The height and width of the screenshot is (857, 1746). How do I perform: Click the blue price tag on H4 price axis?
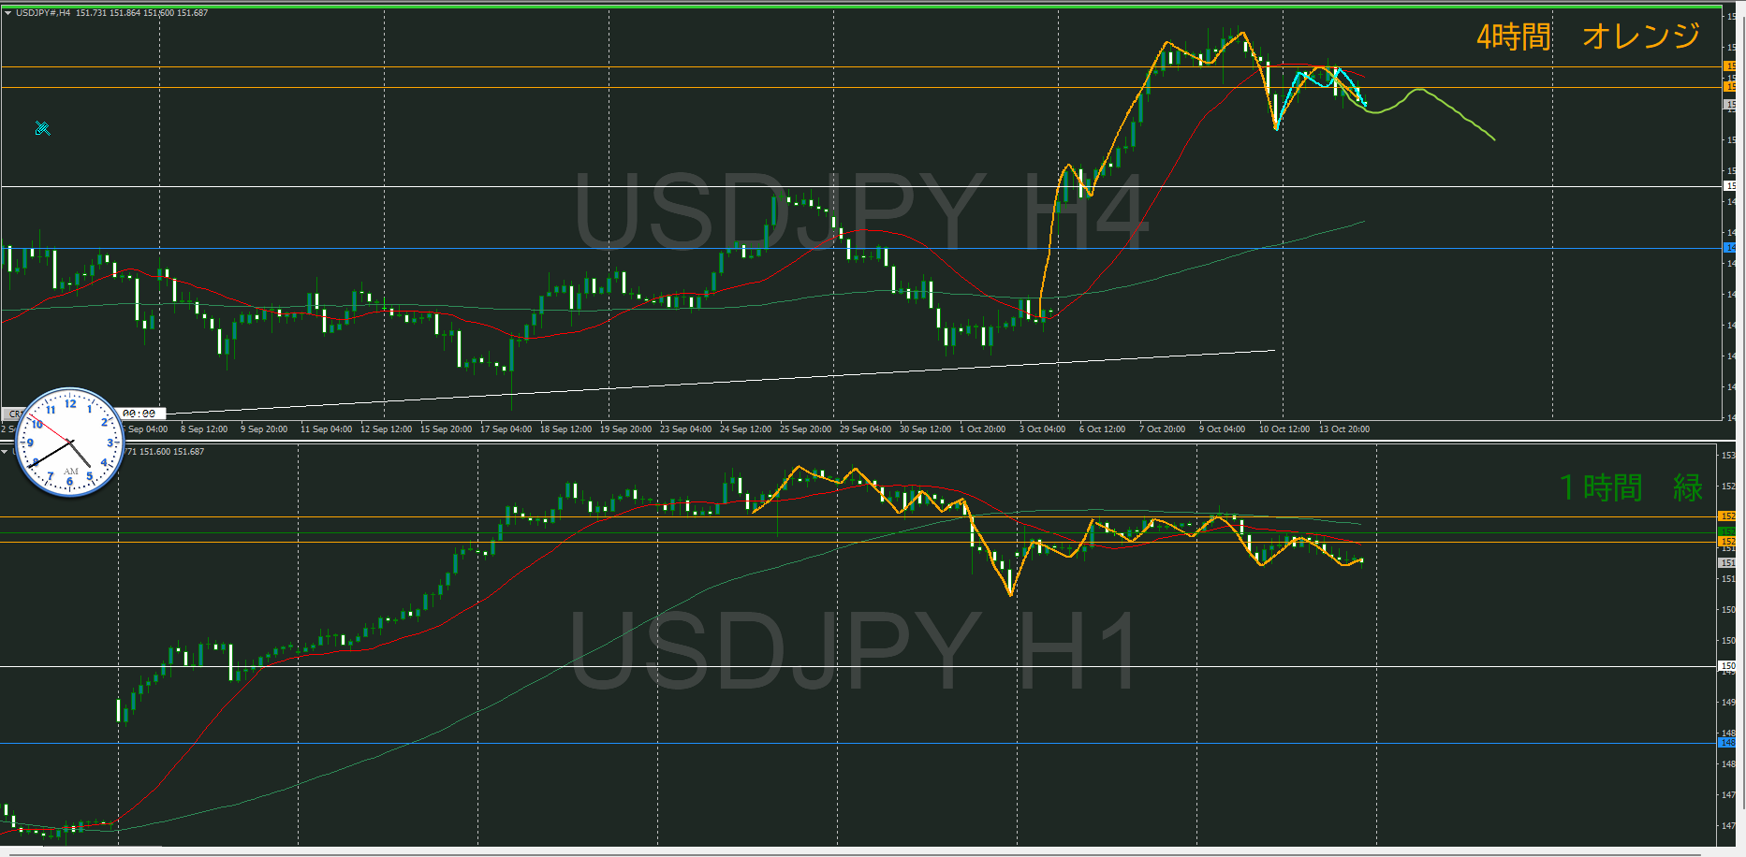(1730, 248)
